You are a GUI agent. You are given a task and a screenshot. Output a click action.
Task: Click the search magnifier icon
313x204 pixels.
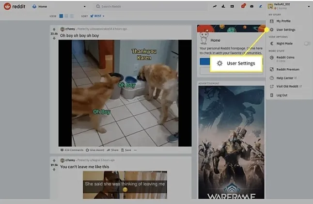(98, 6)
